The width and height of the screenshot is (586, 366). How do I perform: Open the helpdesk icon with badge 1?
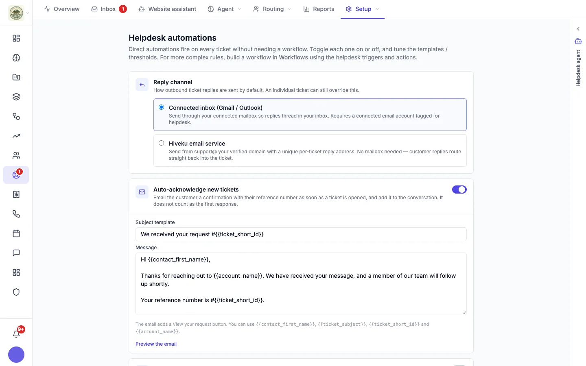pos(16,175)
